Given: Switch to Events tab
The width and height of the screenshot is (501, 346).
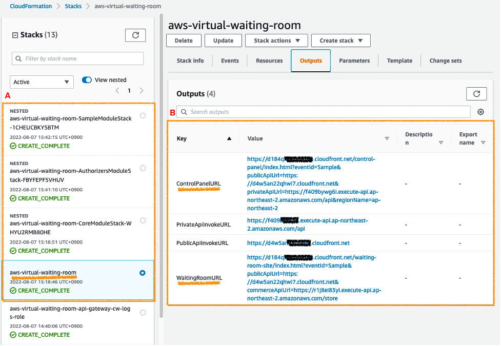Looking at the screenshot, I should pyautogui.click(x=230, y=60).
